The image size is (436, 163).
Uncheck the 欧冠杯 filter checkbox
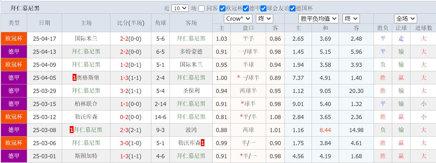pos(223,9)
